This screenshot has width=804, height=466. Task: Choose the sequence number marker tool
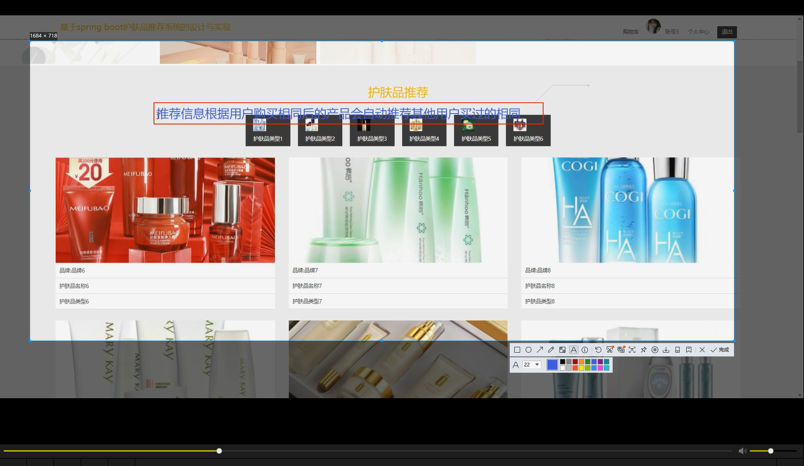pyautogui.click(x=585, y=349)
